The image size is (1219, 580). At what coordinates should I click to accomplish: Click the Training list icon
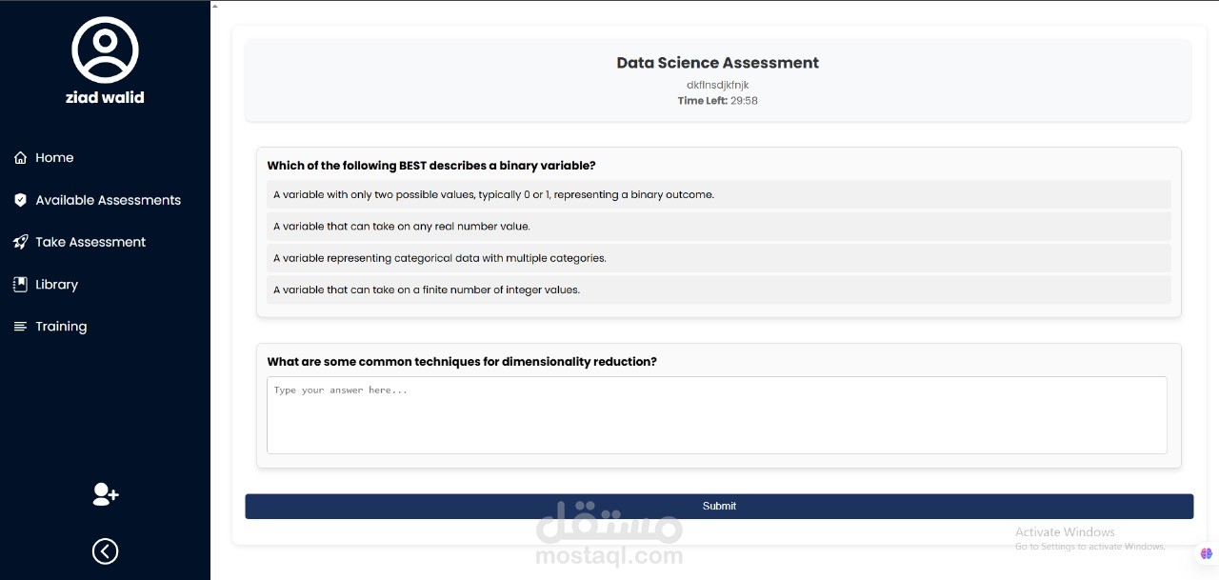click(20, 327)
